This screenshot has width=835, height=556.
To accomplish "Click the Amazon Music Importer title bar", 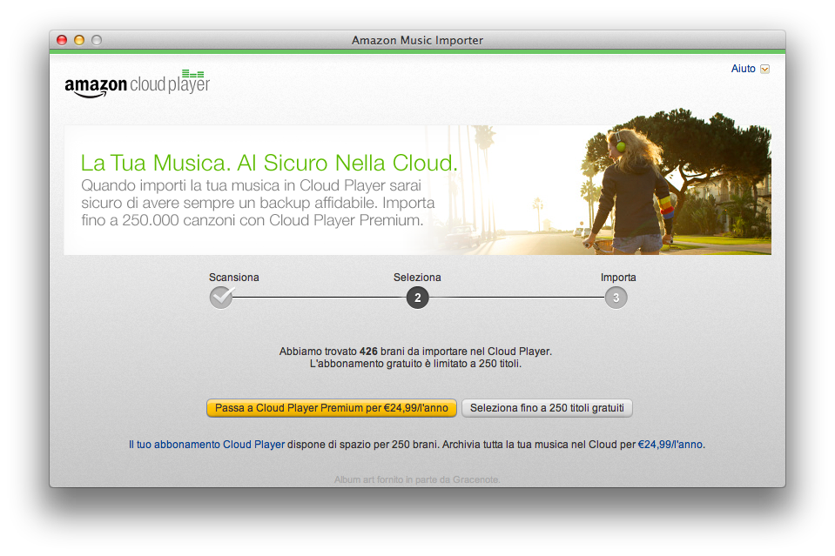I will pyautogui.click(x=417, y=40).
